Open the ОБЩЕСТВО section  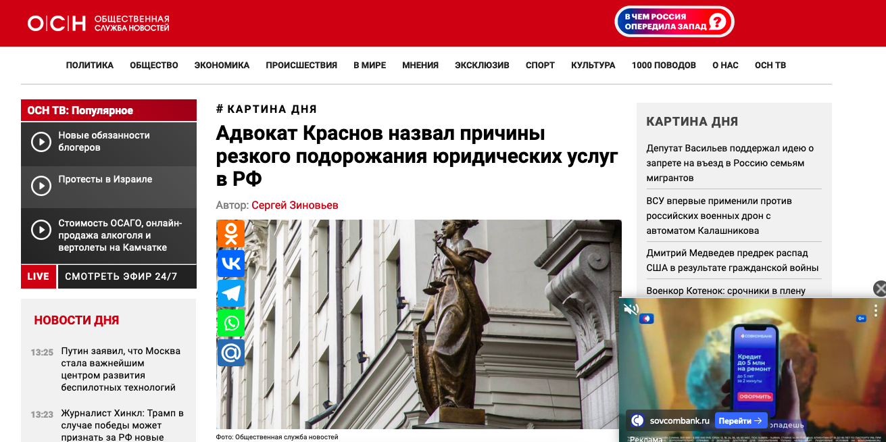pos(154,66)
